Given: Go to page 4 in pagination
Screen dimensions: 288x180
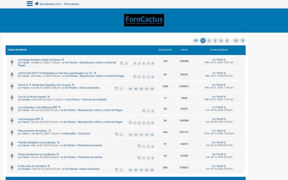Looking at the screenshot, I should [x=221, y=40].
